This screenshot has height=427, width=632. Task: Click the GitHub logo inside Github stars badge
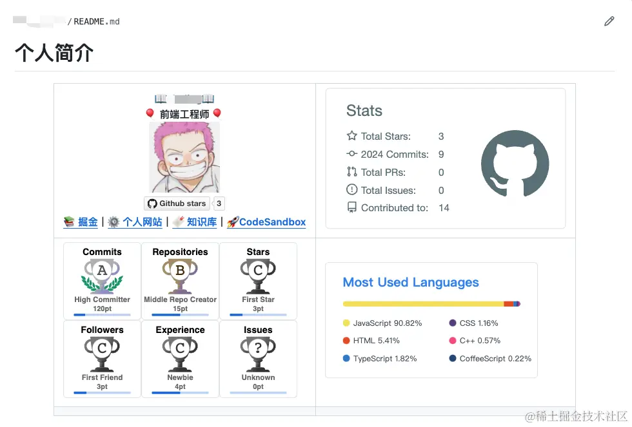[152, 204]
